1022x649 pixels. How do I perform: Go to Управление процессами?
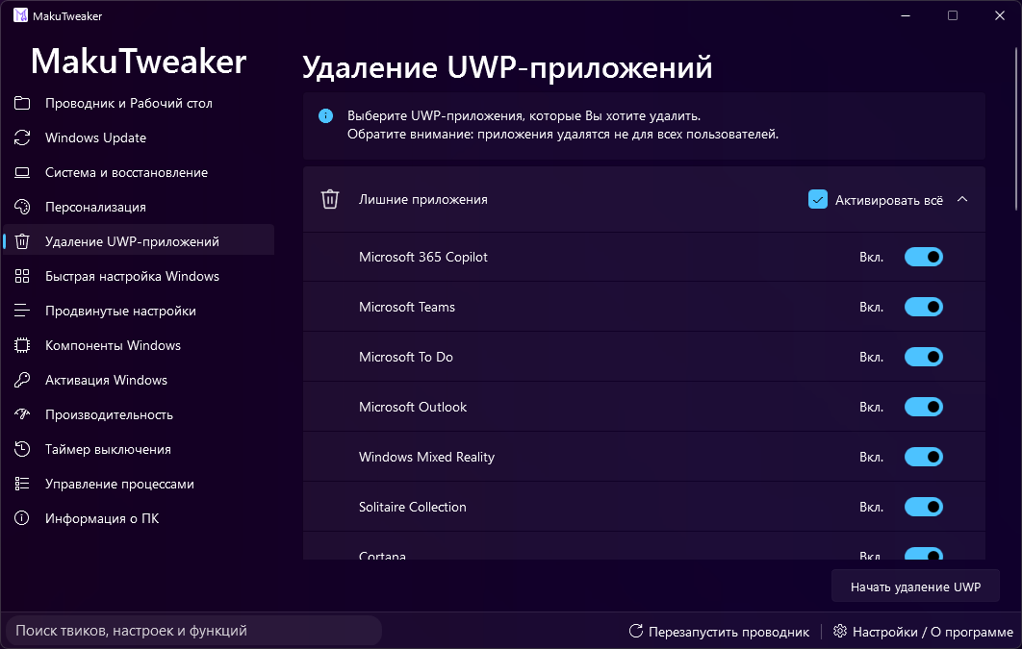(139, 484)
